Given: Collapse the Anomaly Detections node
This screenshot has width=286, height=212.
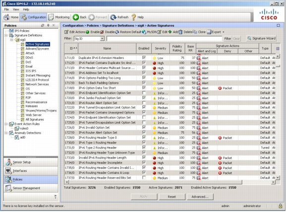Looking at the screenshot, I should 6,133.
